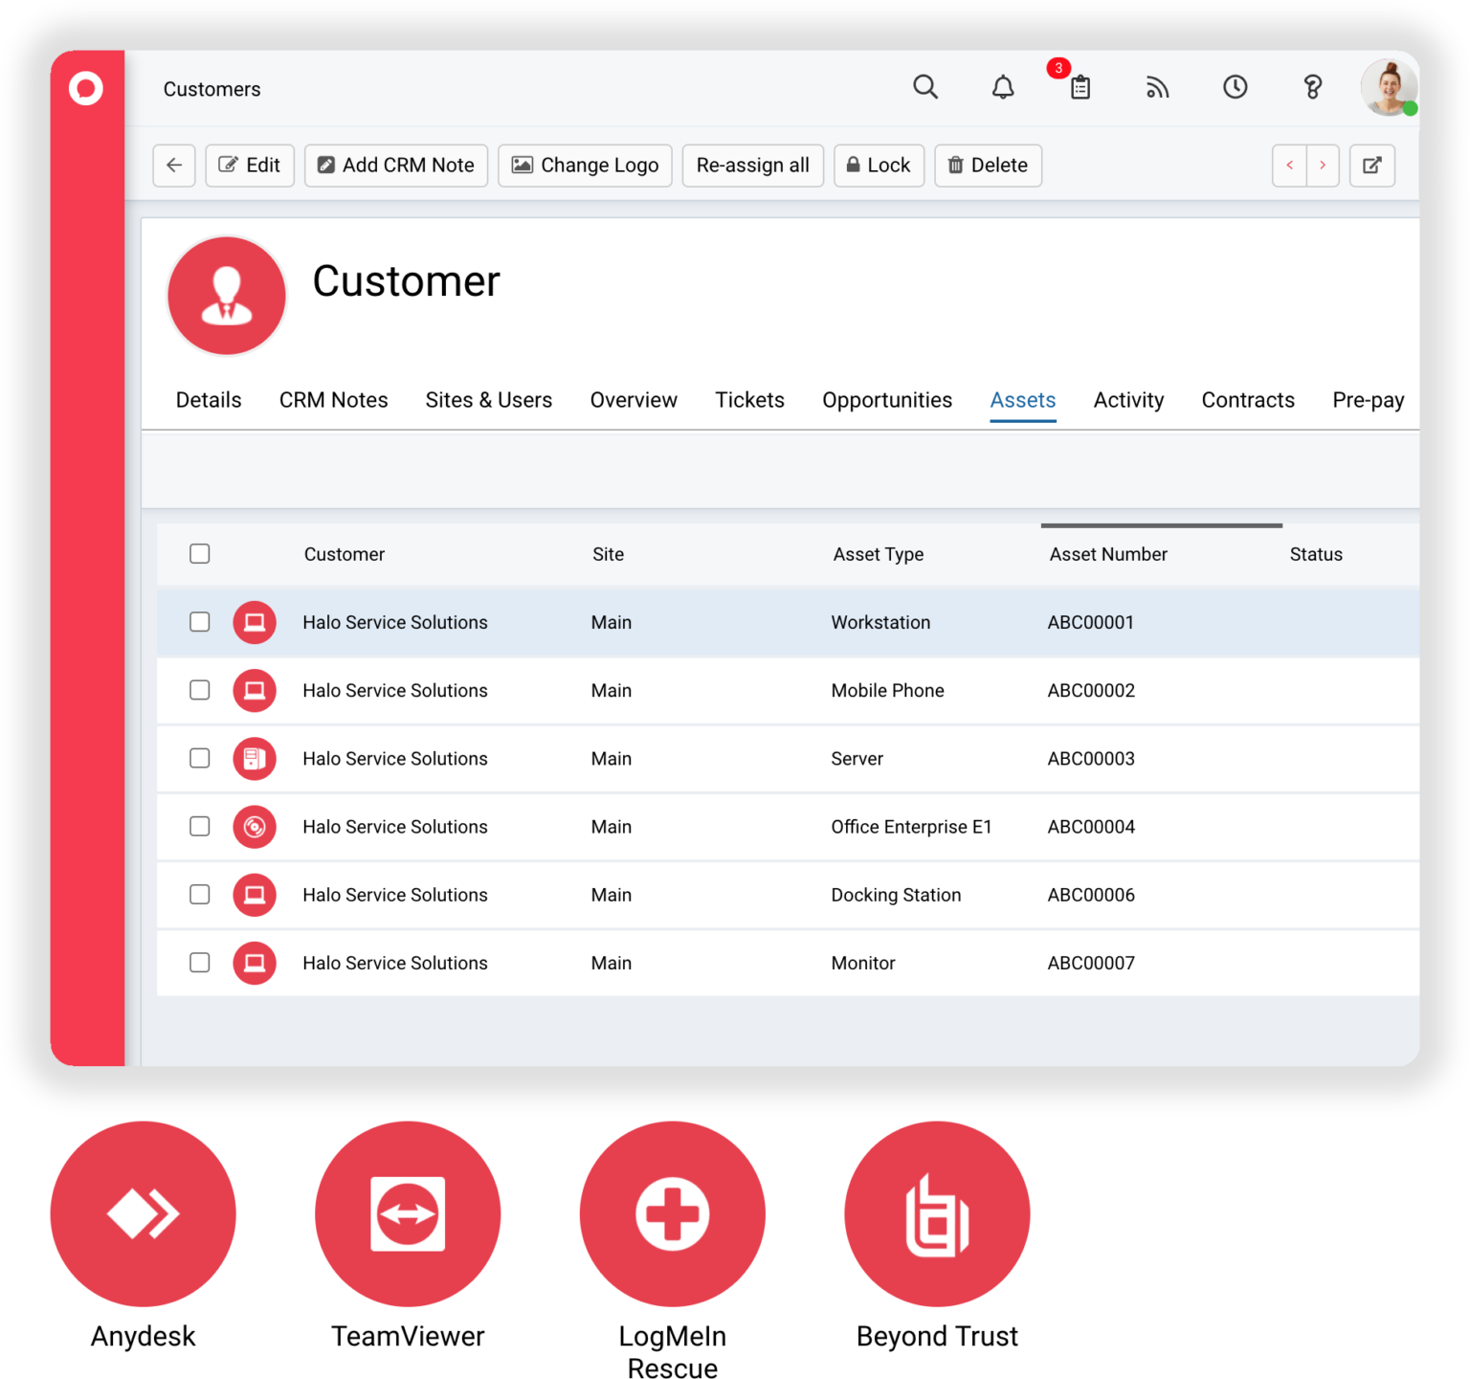Open asset ABC00003
Image resolution: width=1470 pixels, height=1379 pixels.
point(1091,758)
